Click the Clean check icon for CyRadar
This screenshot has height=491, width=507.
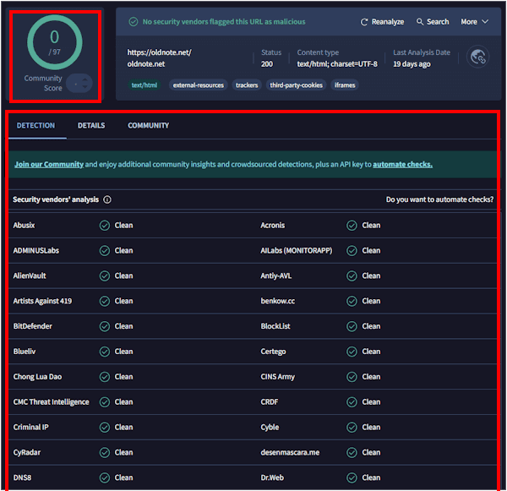(x=105, y=452)
